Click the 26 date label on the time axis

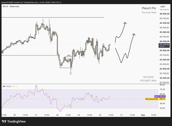pyautogui.click(x=14, y=115)
